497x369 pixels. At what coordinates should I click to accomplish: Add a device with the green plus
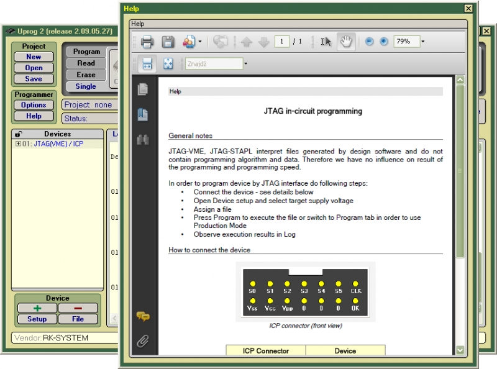coord(37,308)
